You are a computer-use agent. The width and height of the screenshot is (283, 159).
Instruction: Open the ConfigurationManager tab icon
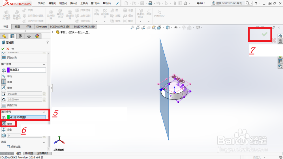21,36
